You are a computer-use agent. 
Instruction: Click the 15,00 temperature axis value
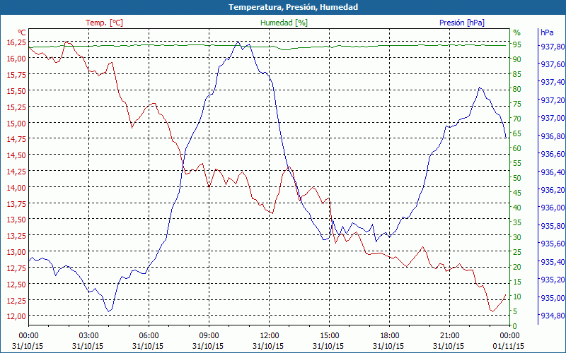click(x=16, y=123)
